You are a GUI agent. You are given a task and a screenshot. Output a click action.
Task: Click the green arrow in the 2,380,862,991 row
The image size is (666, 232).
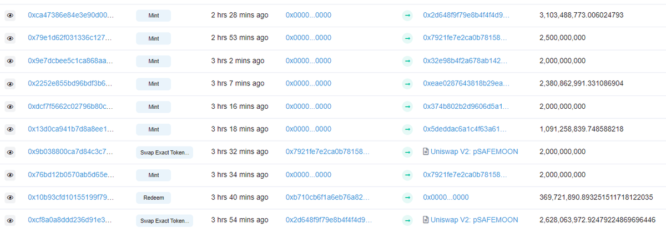(408, 84)
